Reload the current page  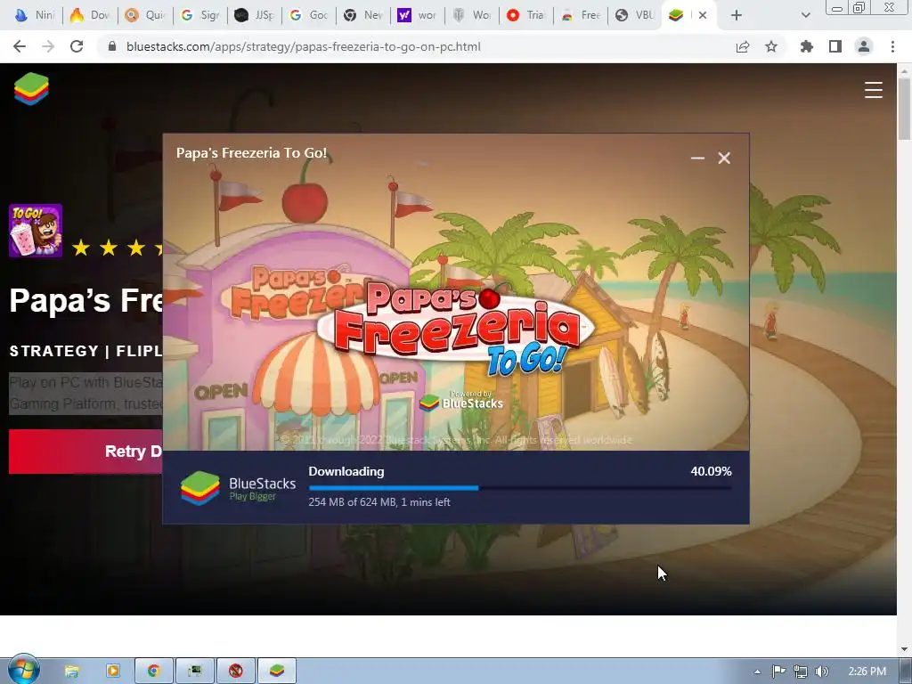click(77, 46)
